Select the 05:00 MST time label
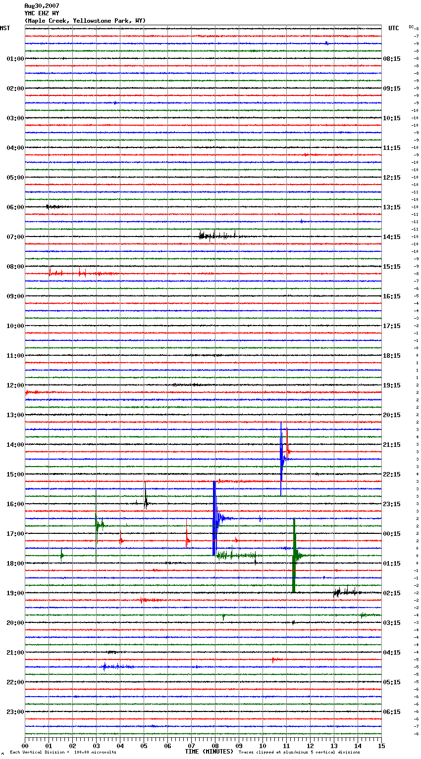 pos(15,178)
